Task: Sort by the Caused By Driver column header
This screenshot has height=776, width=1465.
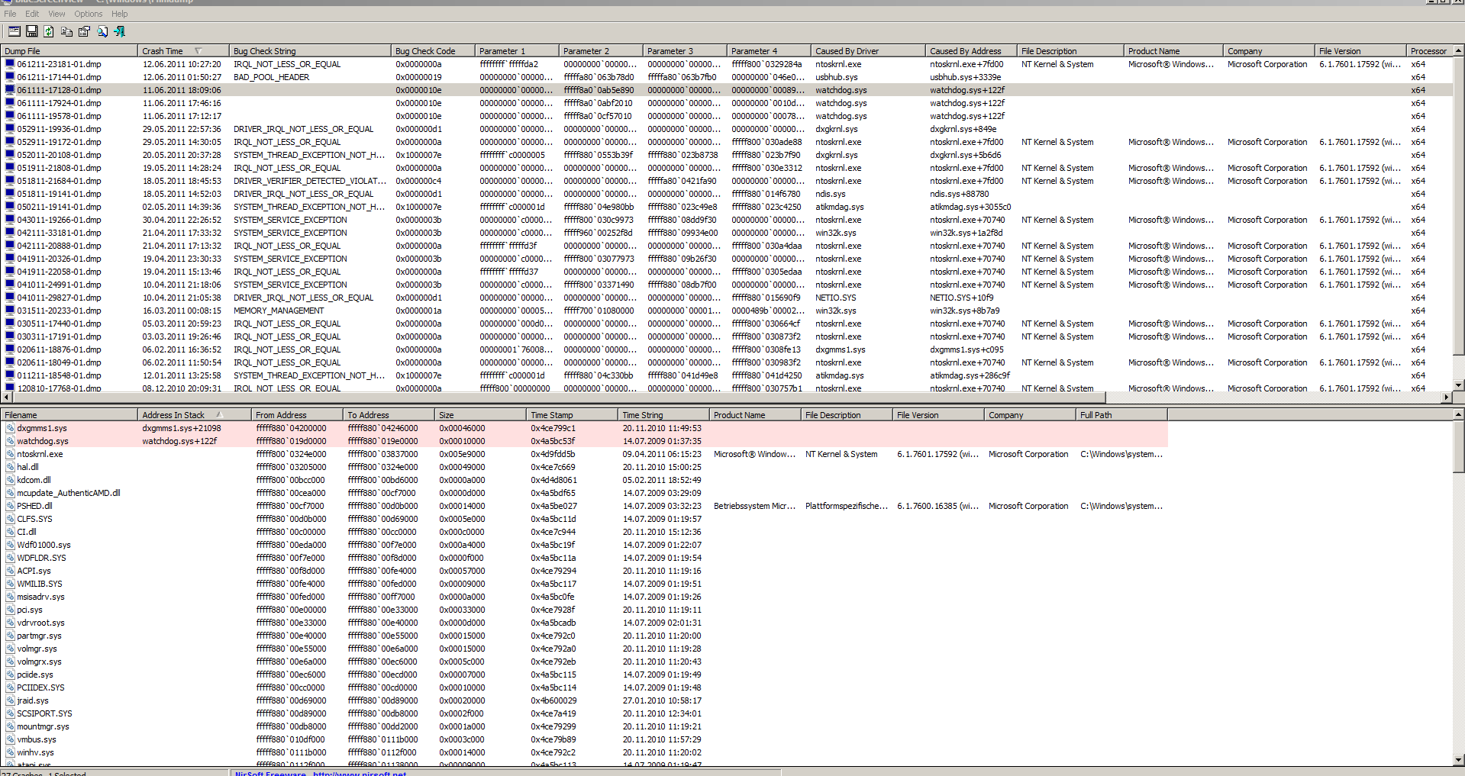Action: (868, 51)
